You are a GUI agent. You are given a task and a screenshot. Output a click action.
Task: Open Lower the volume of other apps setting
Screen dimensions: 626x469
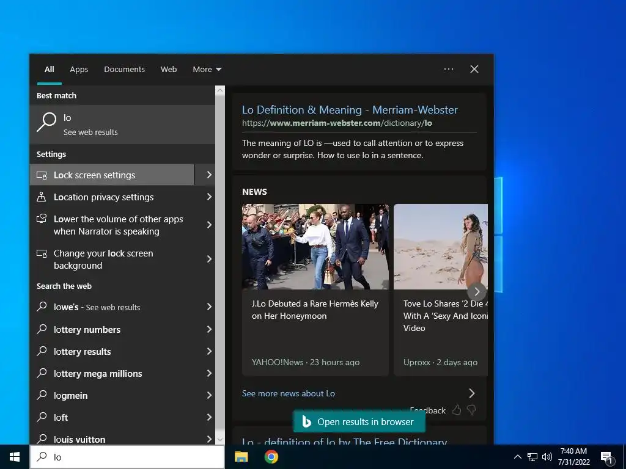click(x=112, y=225)
